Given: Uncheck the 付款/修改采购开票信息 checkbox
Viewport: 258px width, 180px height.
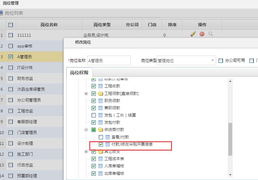Looking at the screenshot, I should (x=101, y=145).
